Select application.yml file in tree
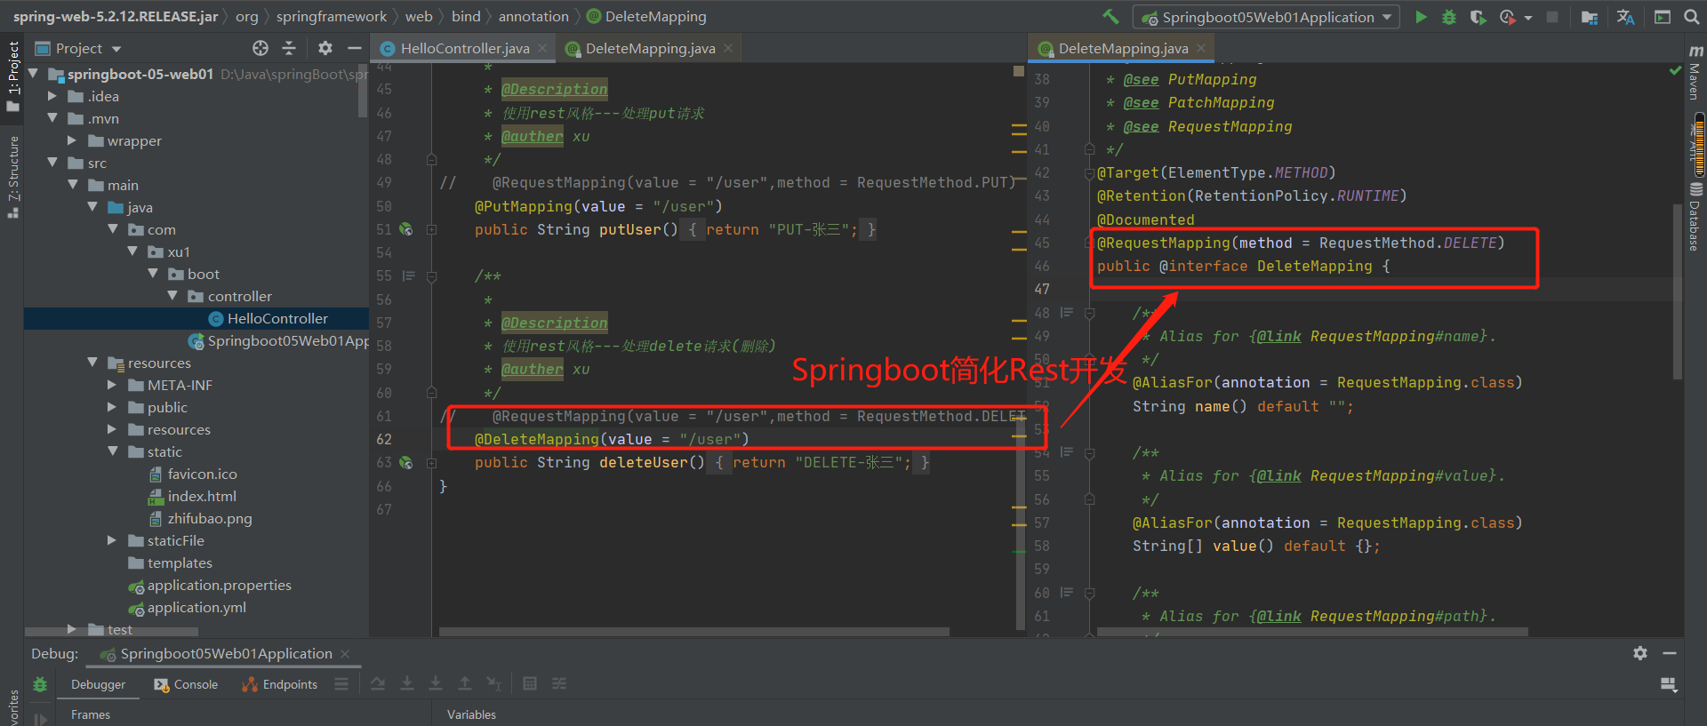The height and width of the screenshot is (726, 1707). 196,607
